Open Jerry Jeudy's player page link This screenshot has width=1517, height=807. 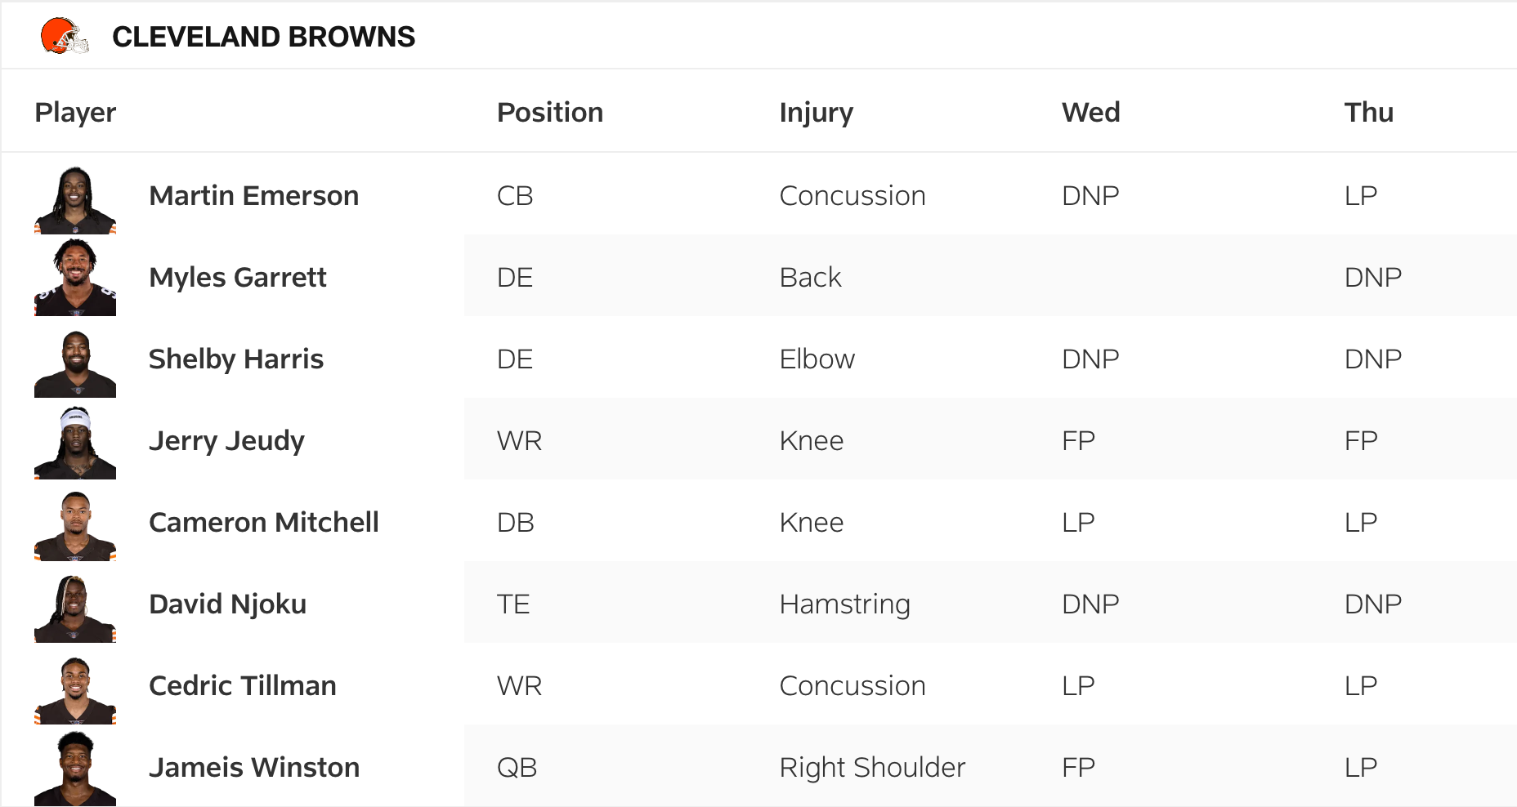point(226,441)
